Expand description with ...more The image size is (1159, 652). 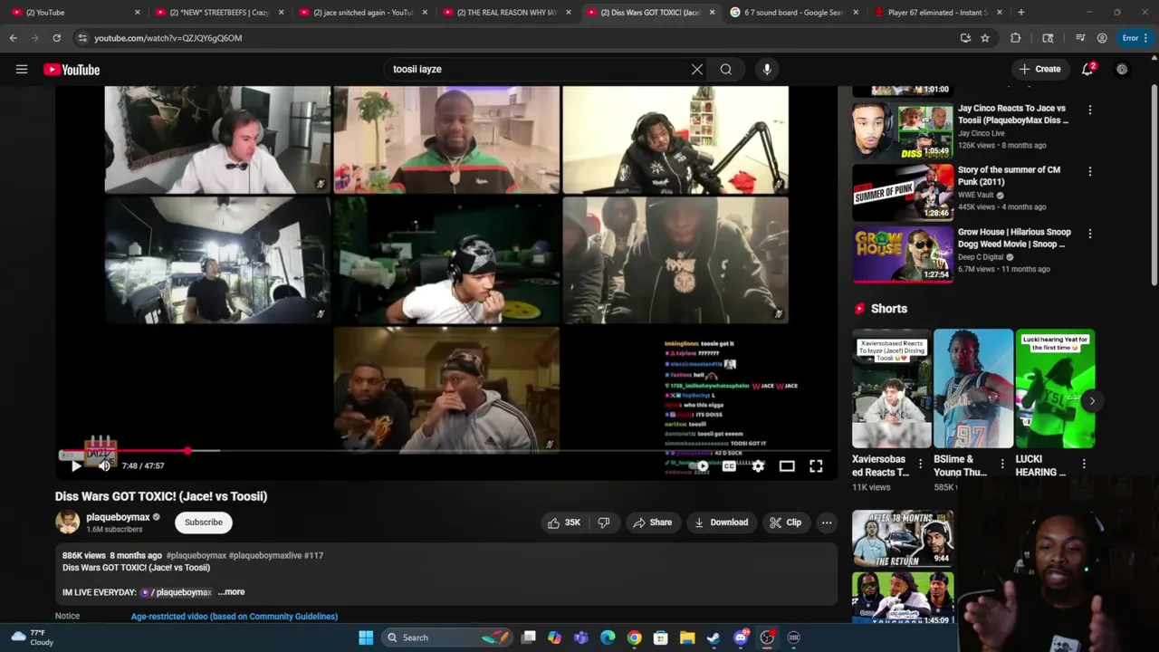[x=232, y=592]
